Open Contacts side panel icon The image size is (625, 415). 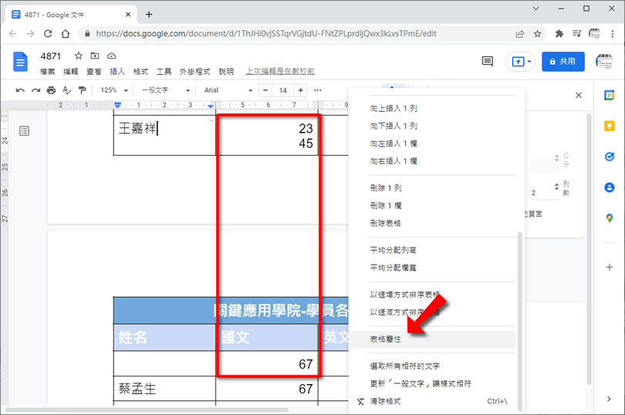click(609, 187)
